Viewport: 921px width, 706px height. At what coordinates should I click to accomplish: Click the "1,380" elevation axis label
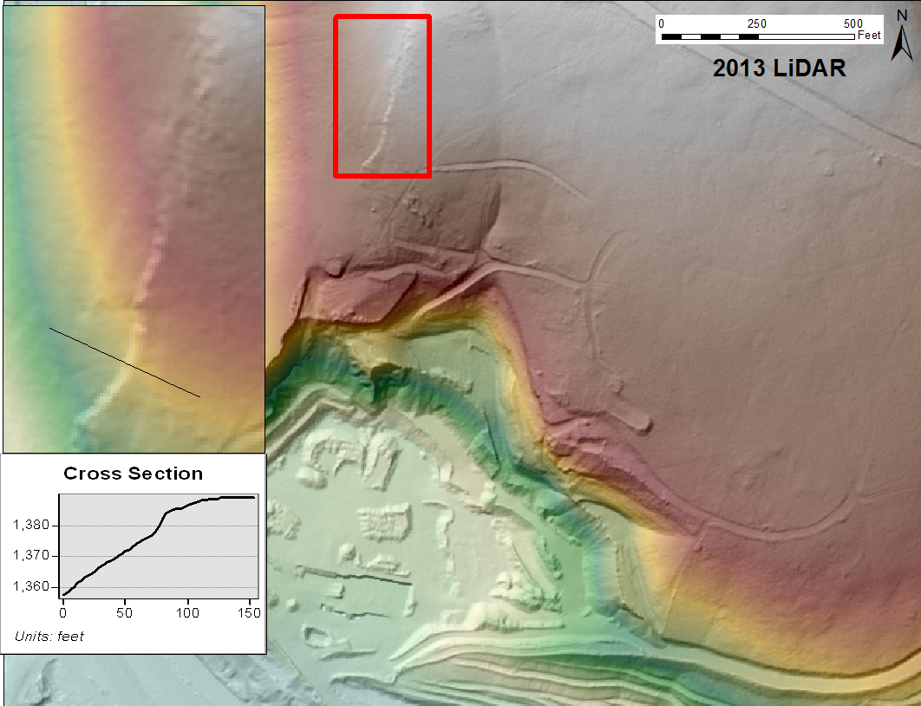tap(31, 525)
